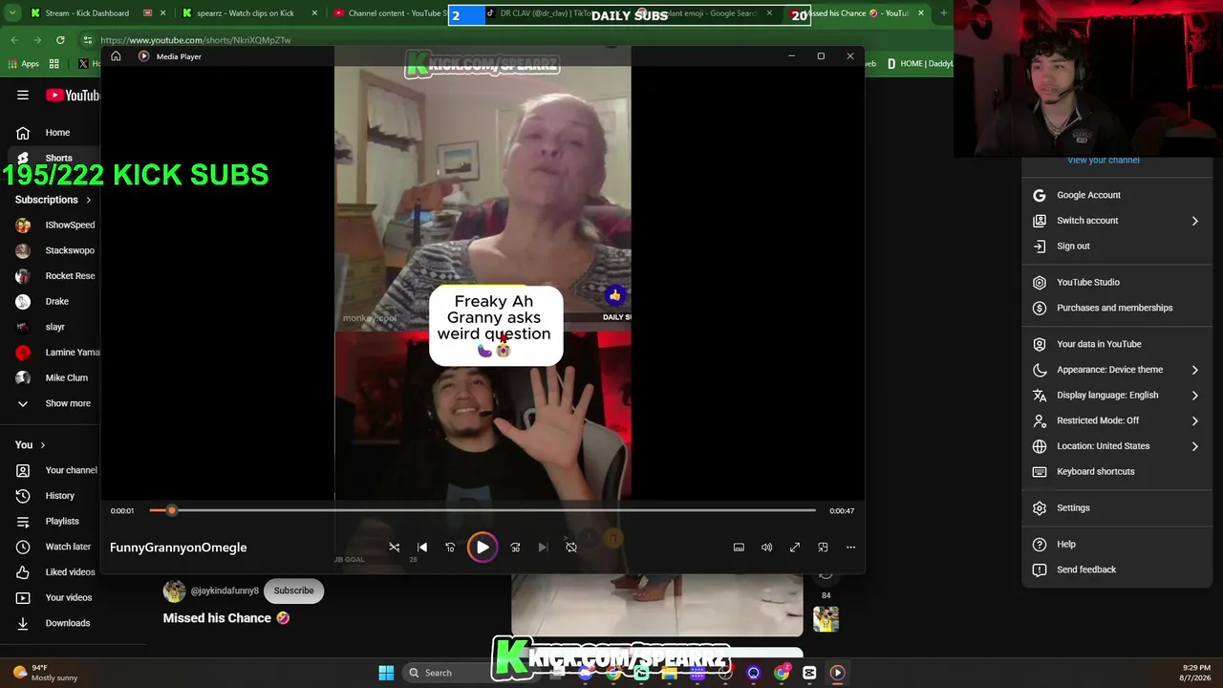
Task: Skip forward 30 seconds in Media Player
Action: (x=515, y=548)
